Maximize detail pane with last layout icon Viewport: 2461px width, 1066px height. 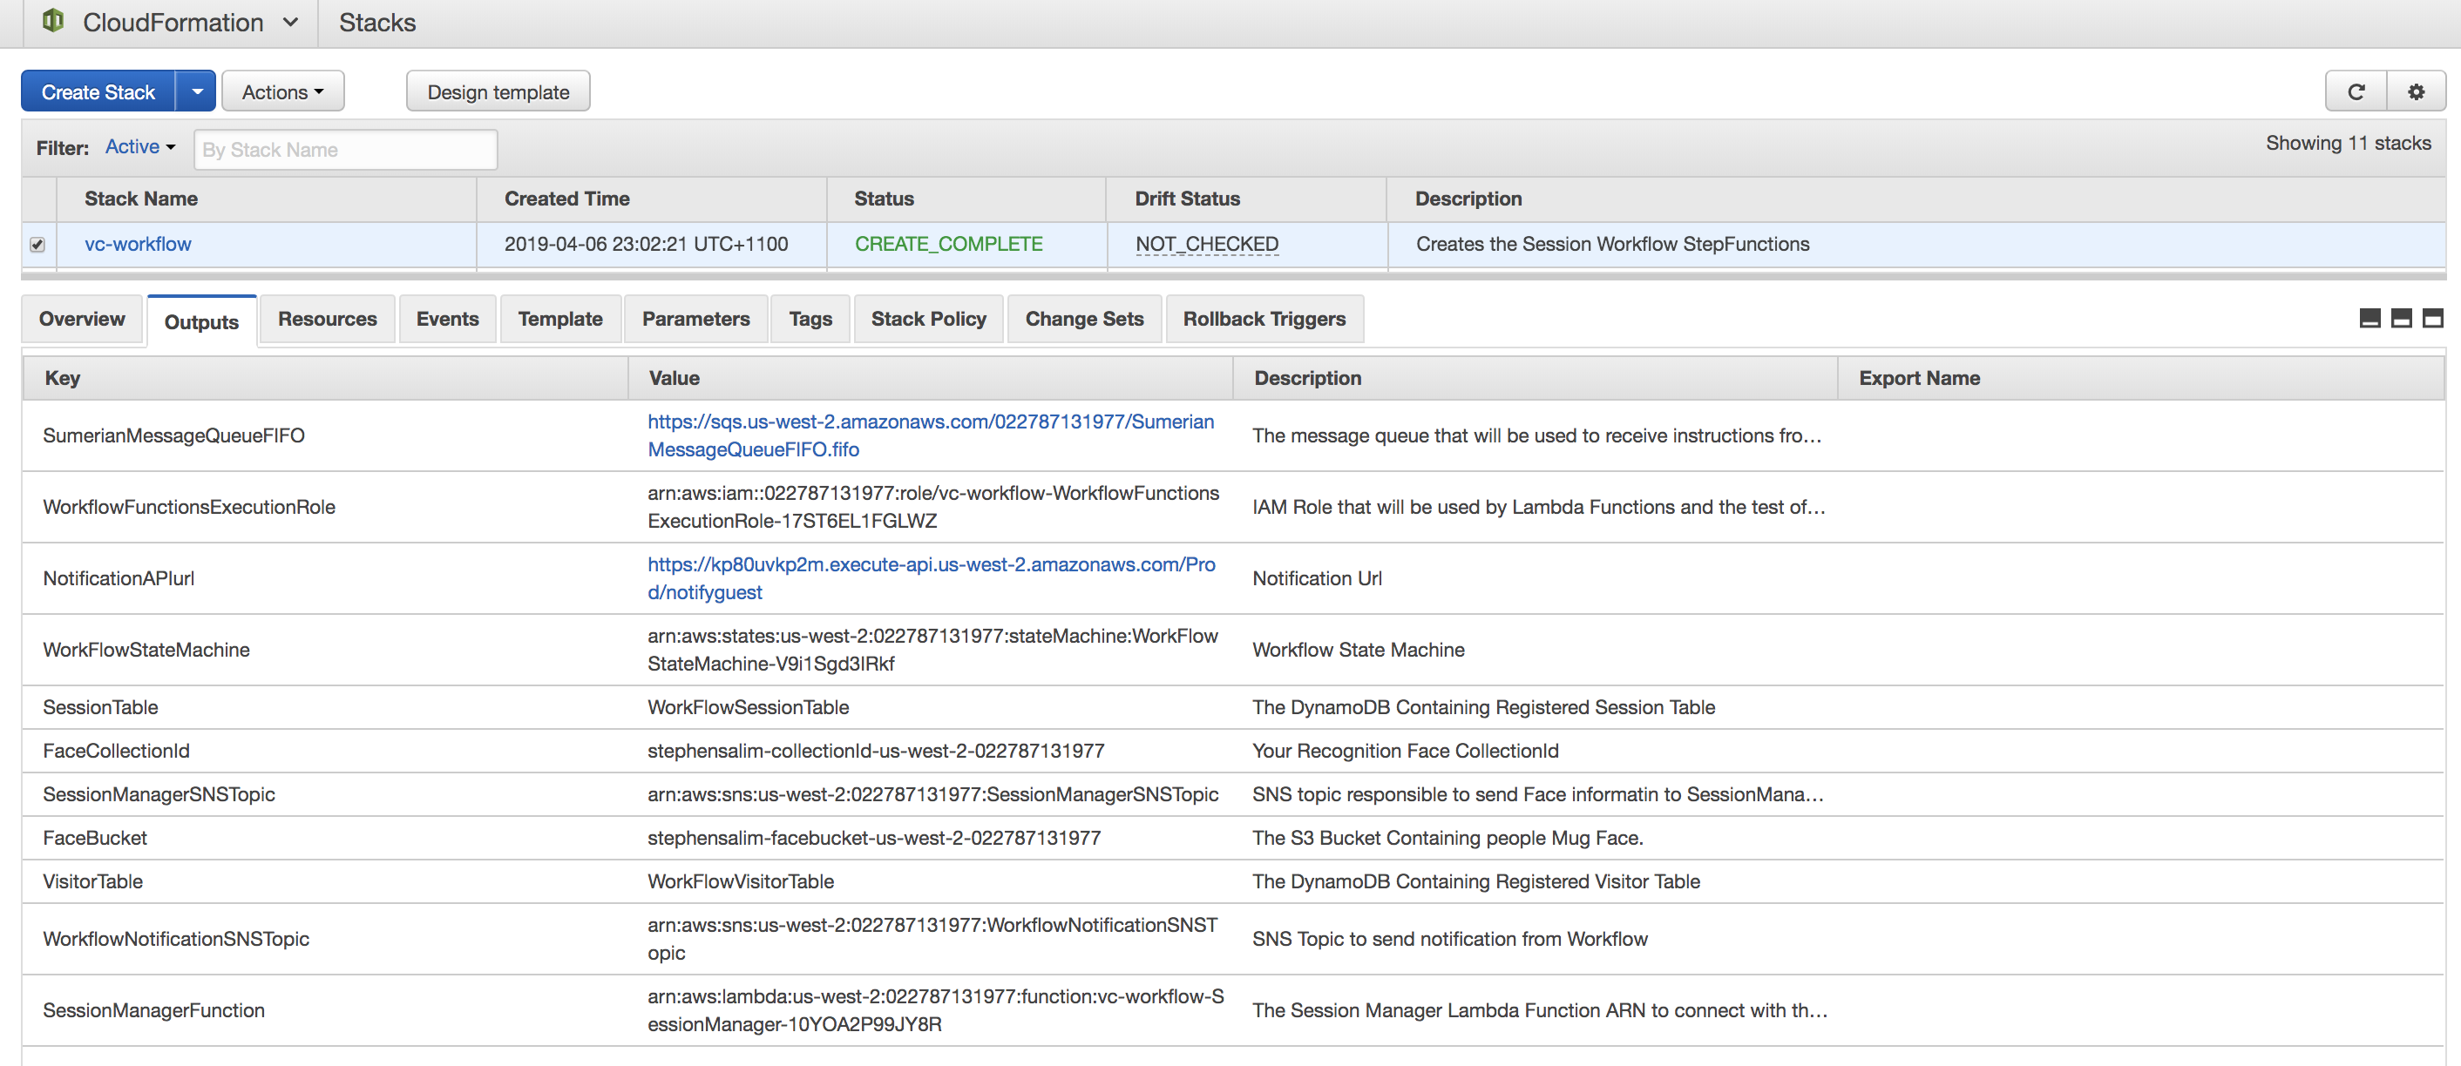tap(2432, 319)
